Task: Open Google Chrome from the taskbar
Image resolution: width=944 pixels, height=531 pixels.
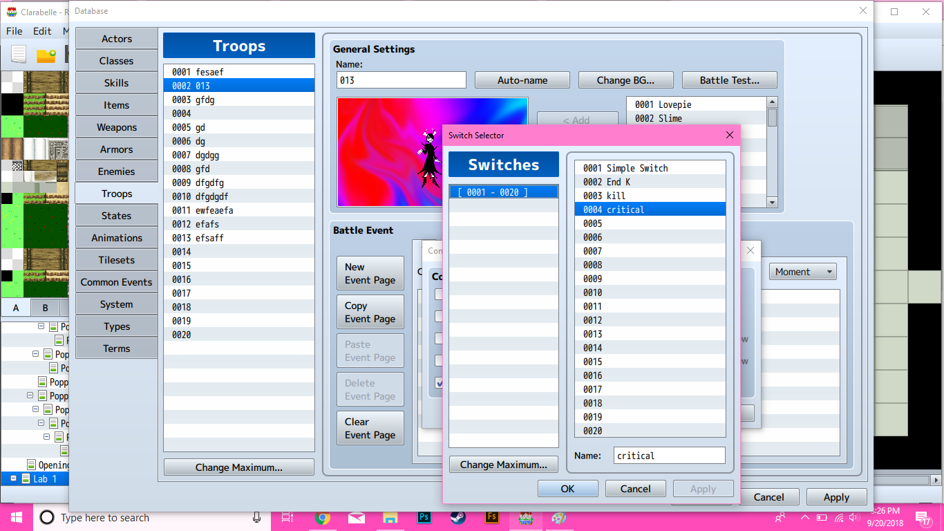Action: click(322, 517)
